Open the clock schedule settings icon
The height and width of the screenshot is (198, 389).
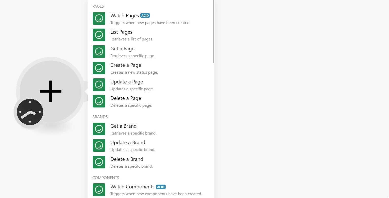click(x=30, y=112)
